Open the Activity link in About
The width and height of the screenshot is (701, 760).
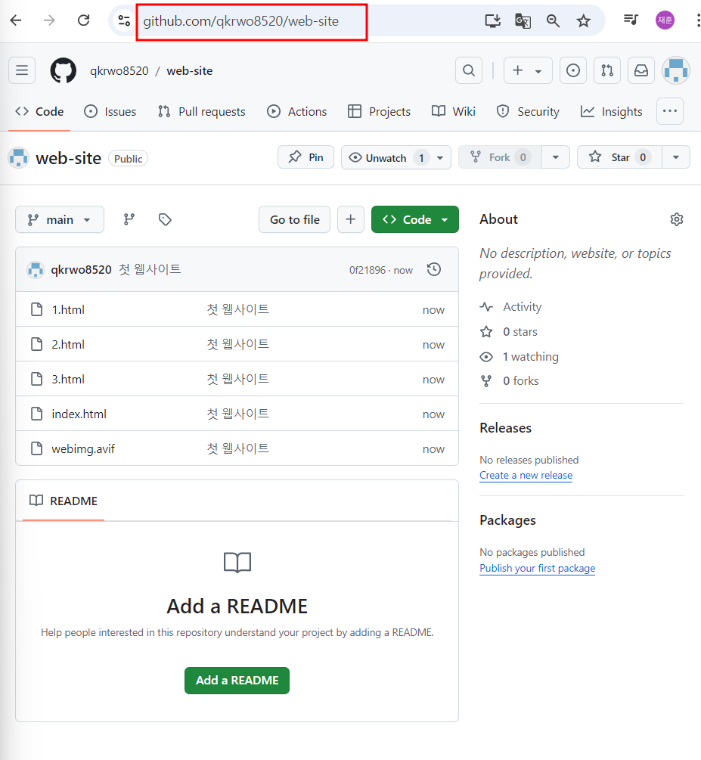click(522, 307)
